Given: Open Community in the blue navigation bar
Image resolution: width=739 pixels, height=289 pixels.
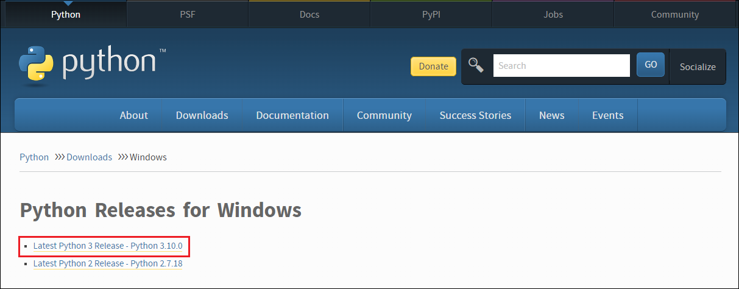Looking at the screenshot, I should point(384,115).
